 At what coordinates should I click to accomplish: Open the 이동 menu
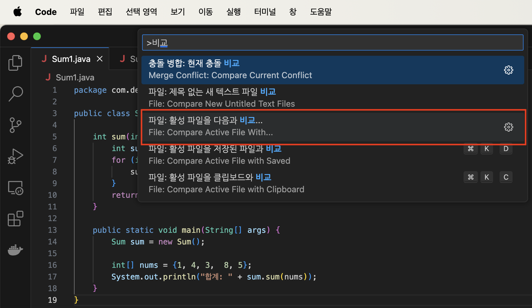[x=206, y=12]
